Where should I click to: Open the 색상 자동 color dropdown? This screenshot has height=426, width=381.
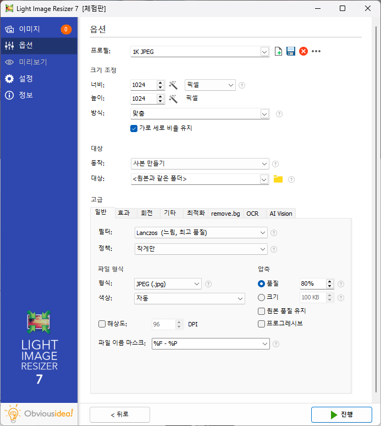pos(190,298)
